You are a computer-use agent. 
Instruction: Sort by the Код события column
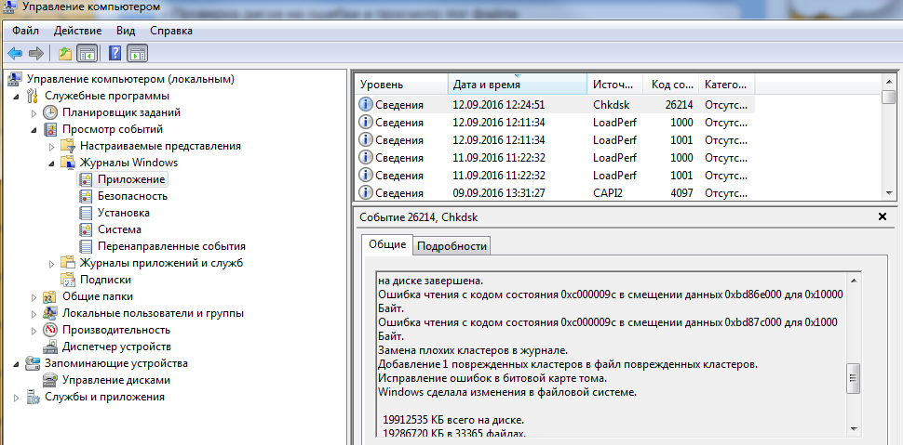coord(671,85)
